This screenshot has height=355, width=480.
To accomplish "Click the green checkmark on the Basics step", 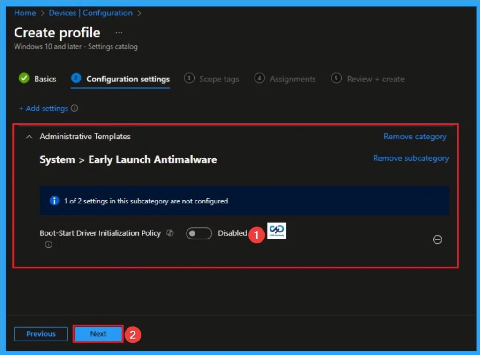I will point(24,79).
